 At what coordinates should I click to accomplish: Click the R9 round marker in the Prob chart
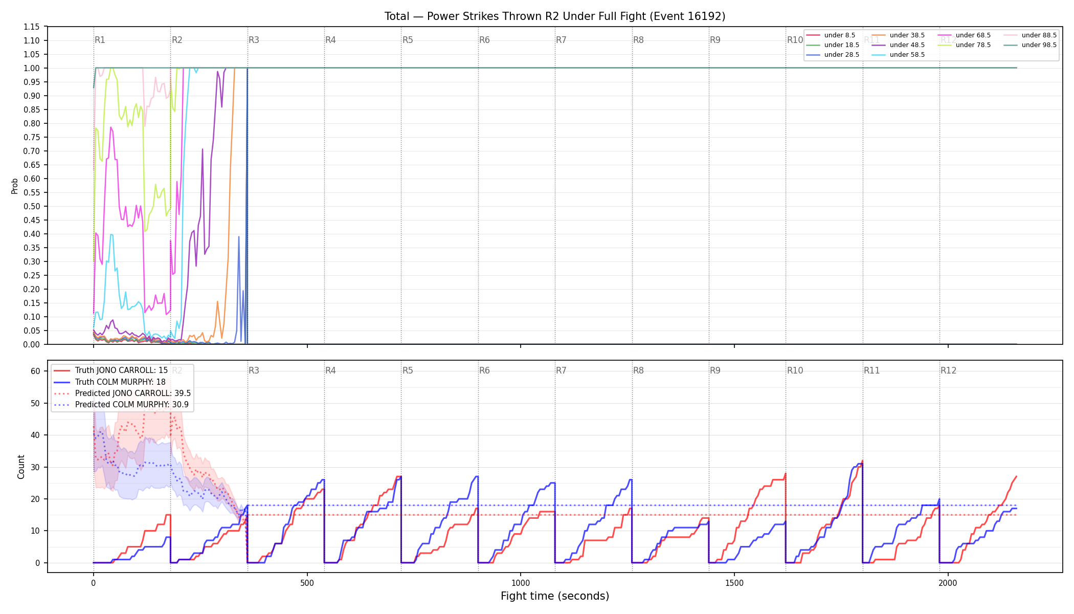715,40
